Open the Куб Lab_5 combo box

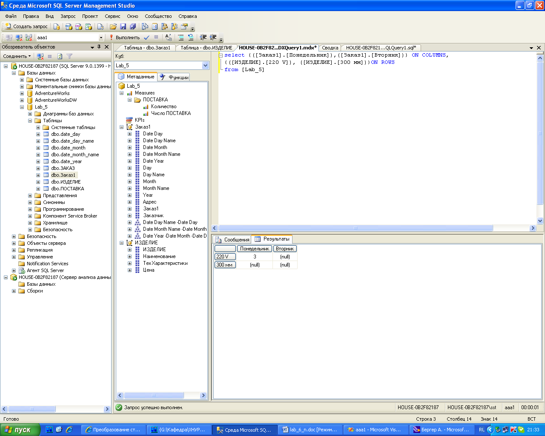[162, 66]
